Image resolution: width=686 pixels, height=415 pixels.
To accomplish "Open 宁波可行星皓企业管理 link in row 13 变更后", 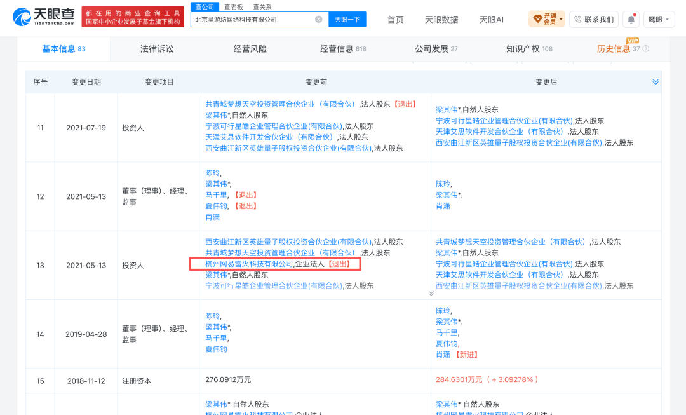I will pos(504,264).
